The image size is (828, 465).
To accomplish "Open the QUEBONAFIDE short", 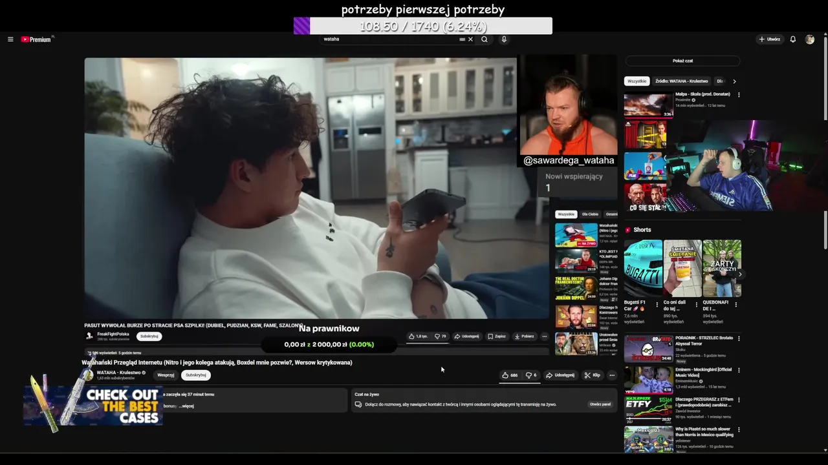I will [x=722, y=269].
